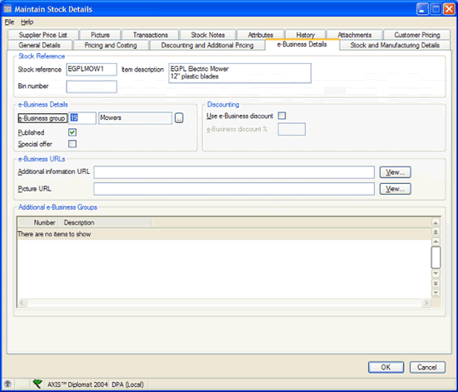Open e-Business group lookup ellipsis button

coord(179,118)
